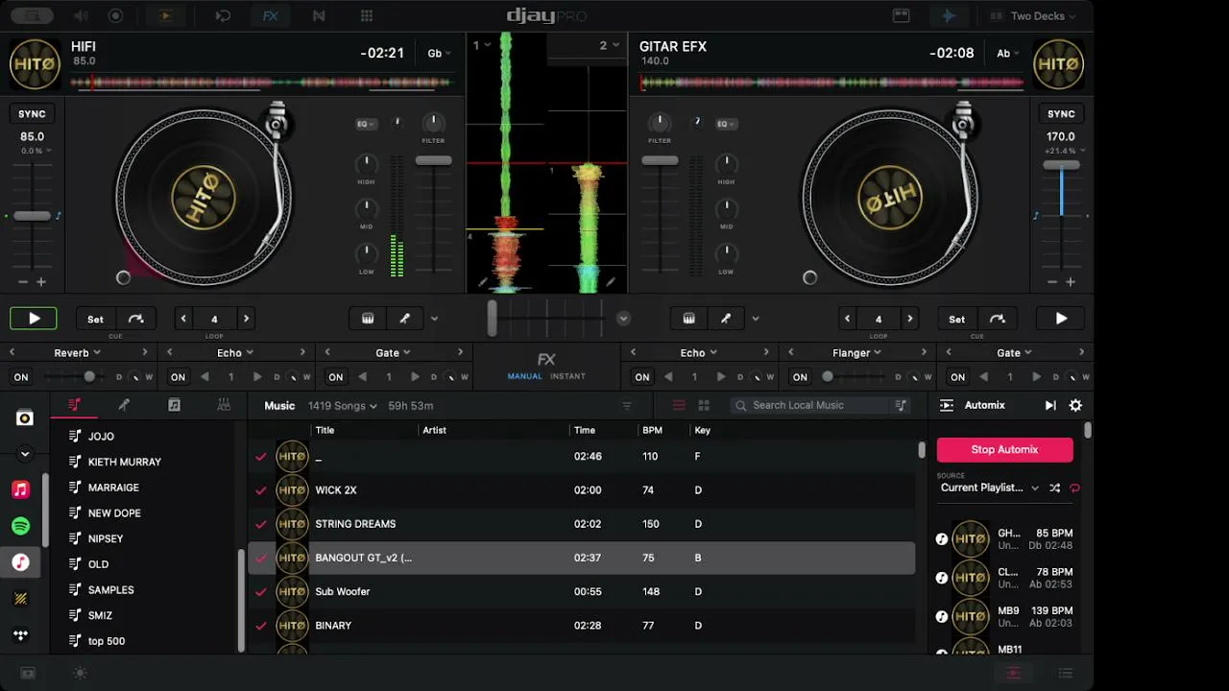Click the play button on the GITAR EFX deck

pos(1061,319)
